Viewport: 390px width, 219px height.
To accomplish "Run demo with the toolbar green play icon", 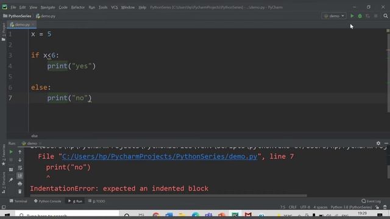I will coord(352,16).
